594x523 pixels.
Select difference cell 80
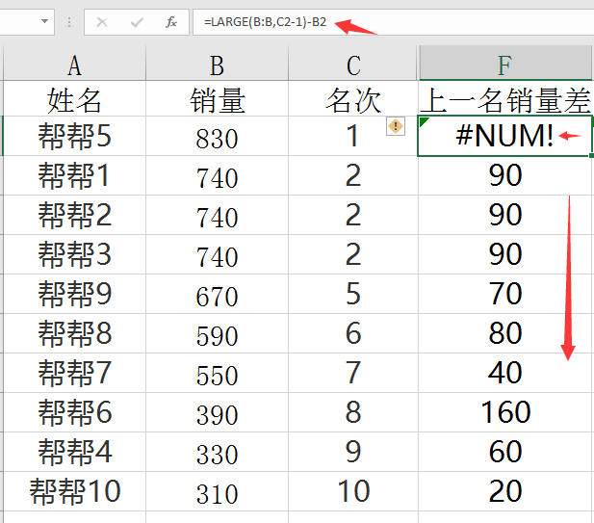[x=505, y=333]
